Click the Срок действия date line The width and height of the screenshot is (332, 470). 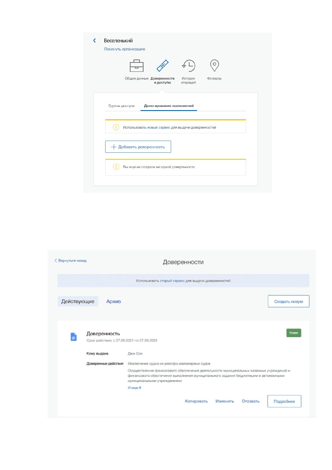122,340
